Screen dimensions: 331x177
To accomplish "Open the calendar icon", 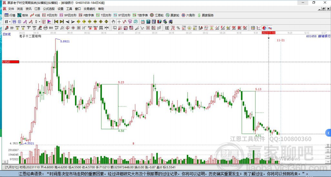I will tap(143, 22).
